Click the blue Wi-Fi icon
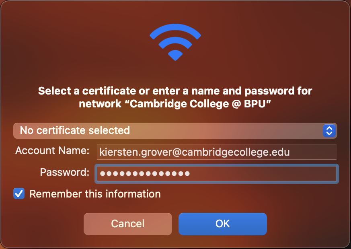 175,43
